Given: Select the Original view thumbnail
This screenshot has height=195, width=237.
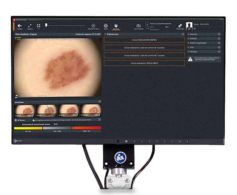Looking at the screenshot, I should tap(25, 111).
